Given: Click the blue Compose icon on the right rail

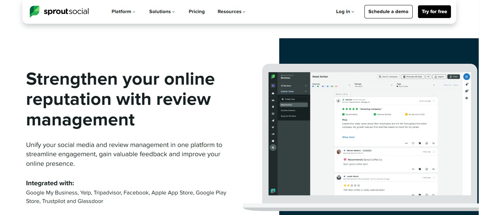Looking at the screenshot, I should (x=467, y=76).
